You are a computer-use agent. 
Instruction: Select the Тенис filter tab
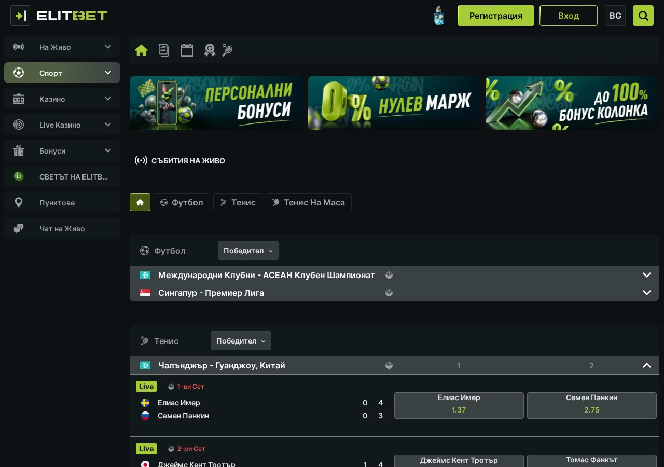238,202
